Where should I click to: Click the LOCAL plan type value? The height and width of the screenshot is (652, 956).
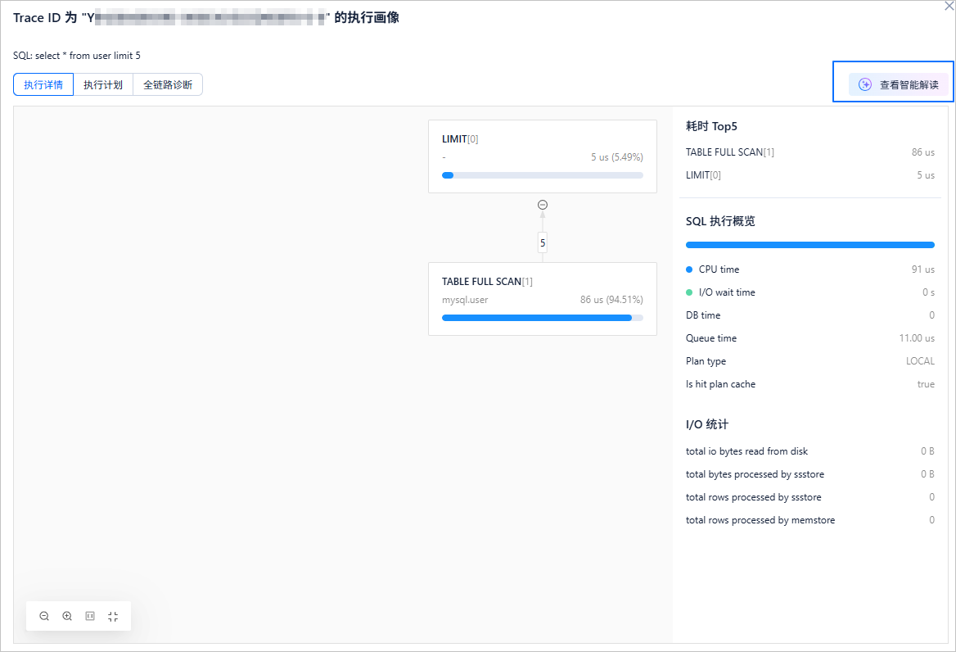point(920,361)
